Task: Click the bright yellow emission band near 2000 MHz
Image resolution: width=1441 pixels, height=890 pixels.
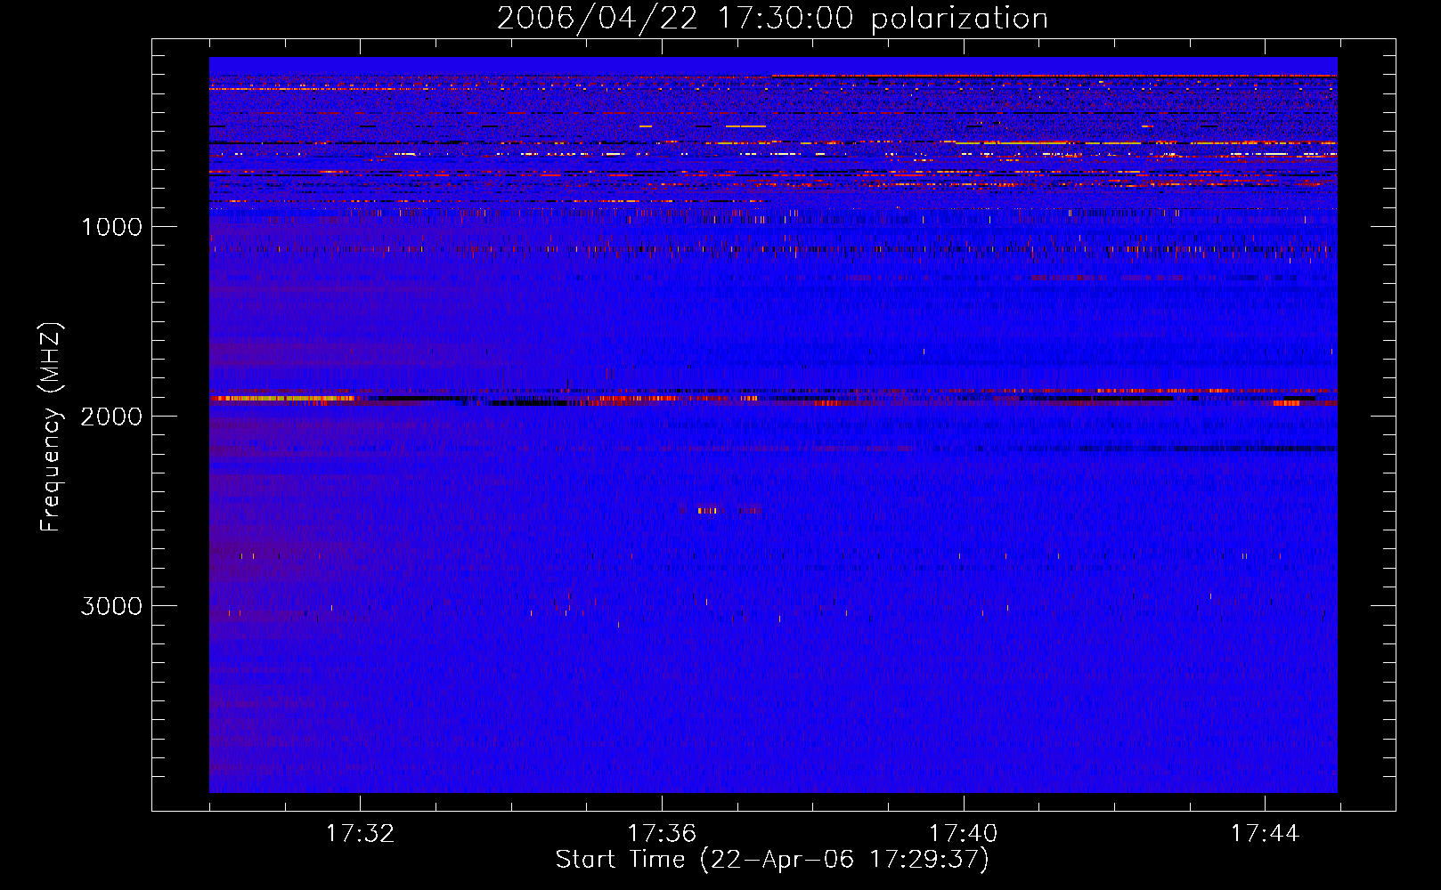Action: 282,399
